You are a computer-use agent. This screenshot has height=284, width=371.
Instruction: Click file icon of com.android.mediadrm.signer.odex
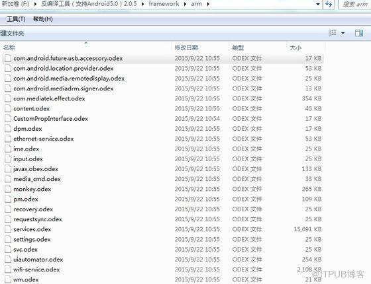pos(8,89)
